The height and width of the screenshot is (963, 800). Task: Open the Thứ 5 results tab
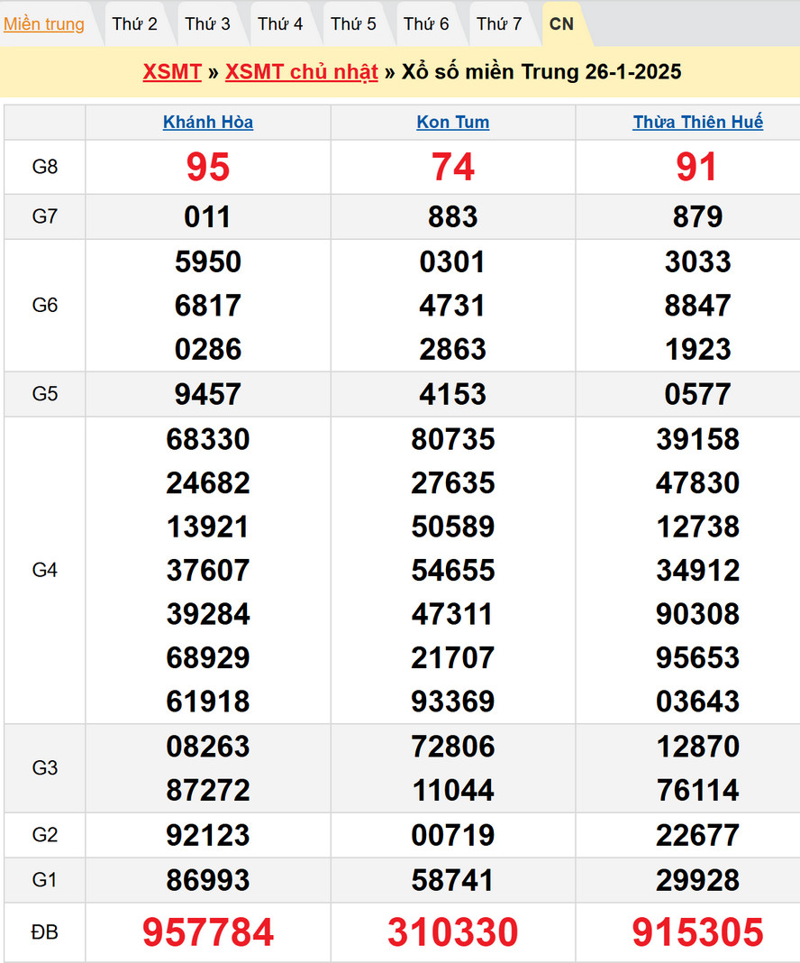coord(353,24)
